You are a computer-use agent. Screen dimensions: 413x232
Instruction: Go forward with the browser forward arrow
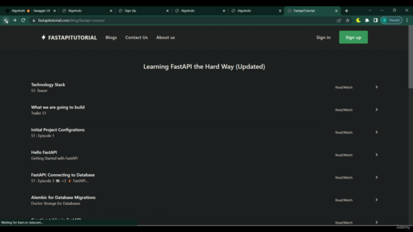[14, 20]
